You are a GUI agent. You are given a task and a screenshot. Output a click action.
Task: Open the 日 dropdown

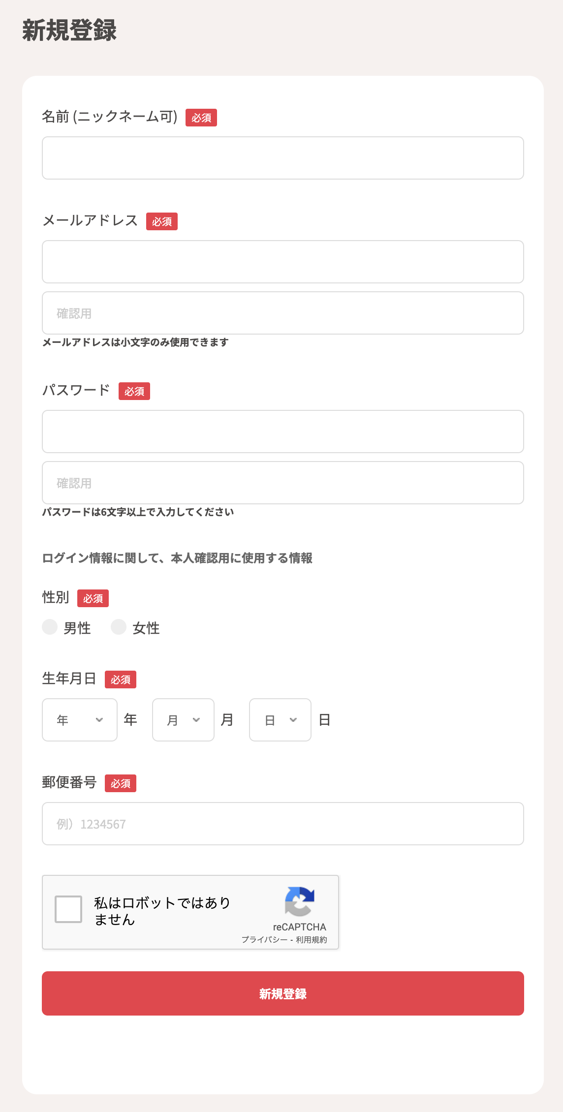[x=280, y=719]
